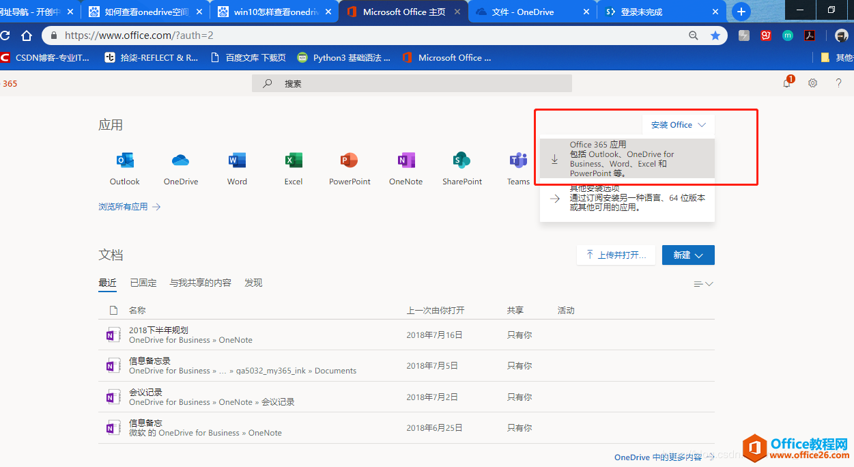
Task: Open the help question mark icon
Action: click(838, 83)
